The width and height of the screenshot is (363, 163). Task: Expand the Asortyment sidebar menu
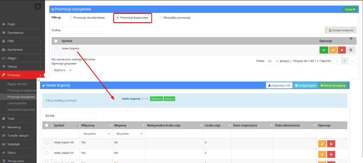pyautogui.click(x=40, y=50)
